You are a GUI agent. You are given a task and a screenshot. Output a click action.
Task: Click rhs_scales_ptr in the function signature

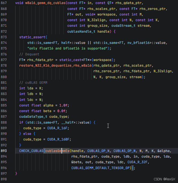[x=101, y=9]
